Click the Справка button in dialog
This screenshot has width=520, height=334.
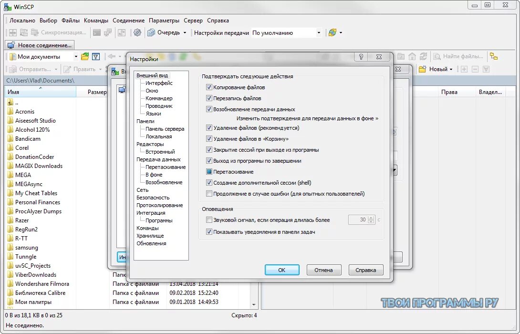click(x=366, y=270)
